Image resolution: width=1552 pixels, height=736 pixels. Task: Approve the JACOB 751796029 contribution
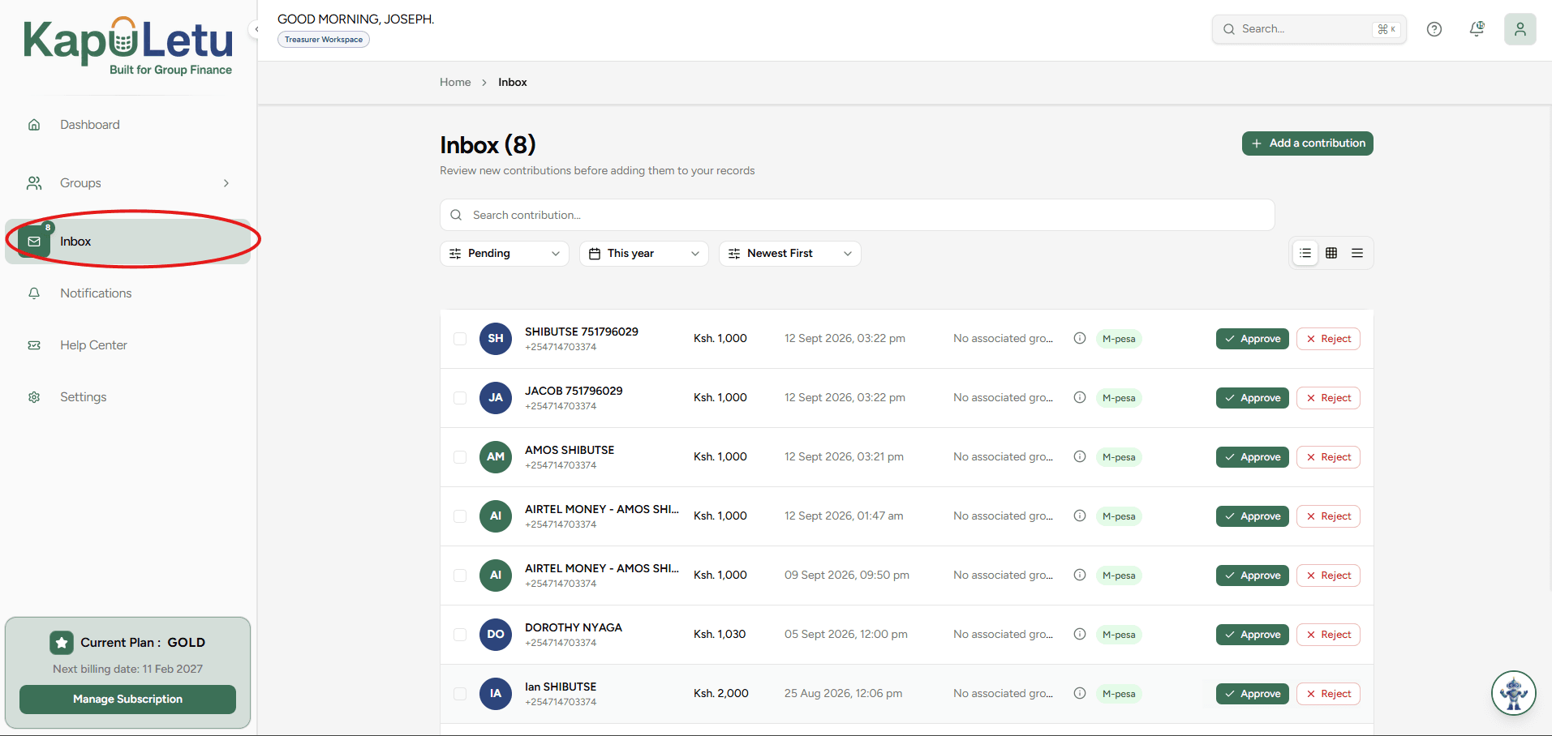point(1253,398)
